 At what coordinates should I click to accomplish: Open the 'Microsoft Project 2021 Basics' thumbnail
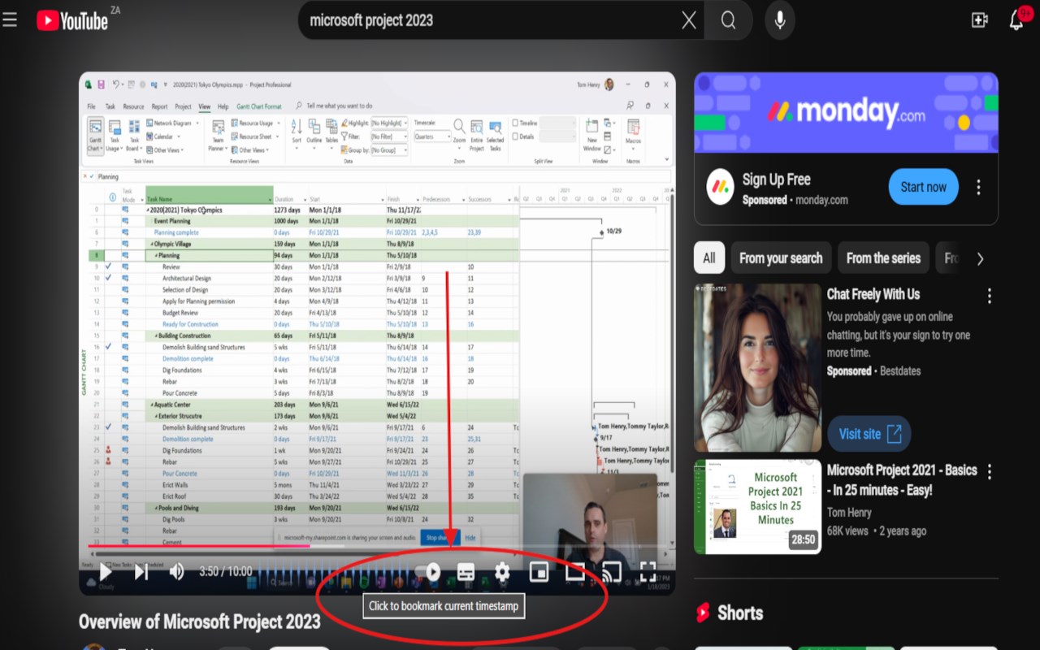point(758,507)
